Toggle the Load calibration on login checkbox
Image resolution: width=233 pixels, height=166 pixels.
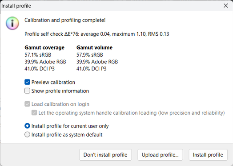click(27, 104)
